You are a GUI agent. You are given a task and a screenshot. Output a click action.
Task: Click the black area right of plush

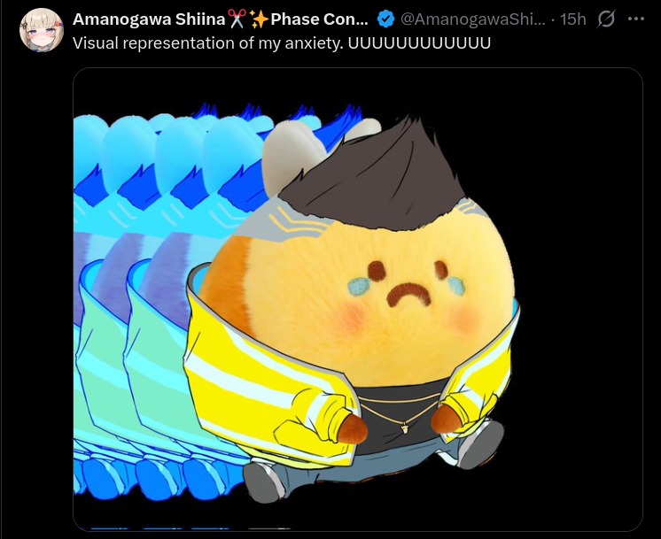click(582, 295)
